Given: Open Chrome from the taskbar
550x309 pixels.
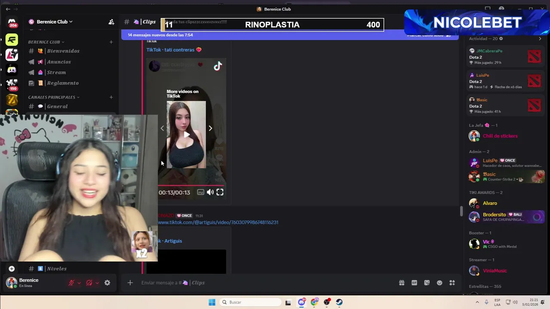Looking at the screenshot, I should tap(314, 302).
